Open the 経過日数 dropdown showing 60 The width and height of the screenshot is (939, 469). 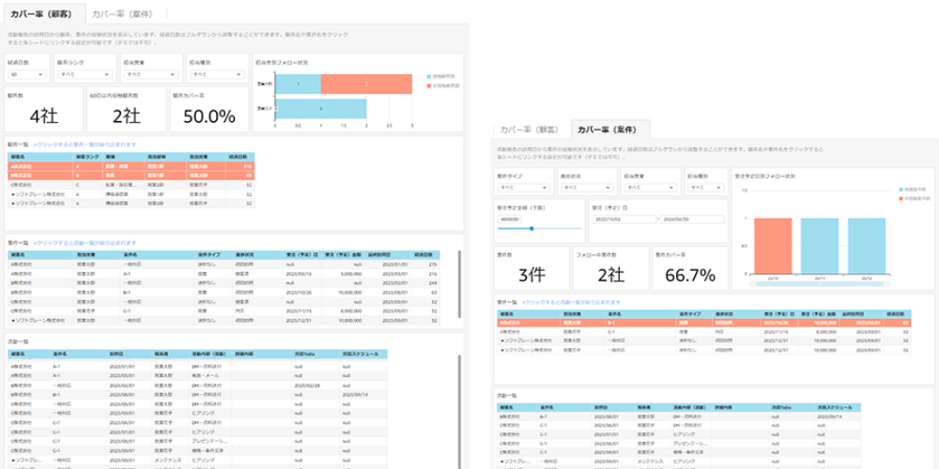click(x=28, y=73)
